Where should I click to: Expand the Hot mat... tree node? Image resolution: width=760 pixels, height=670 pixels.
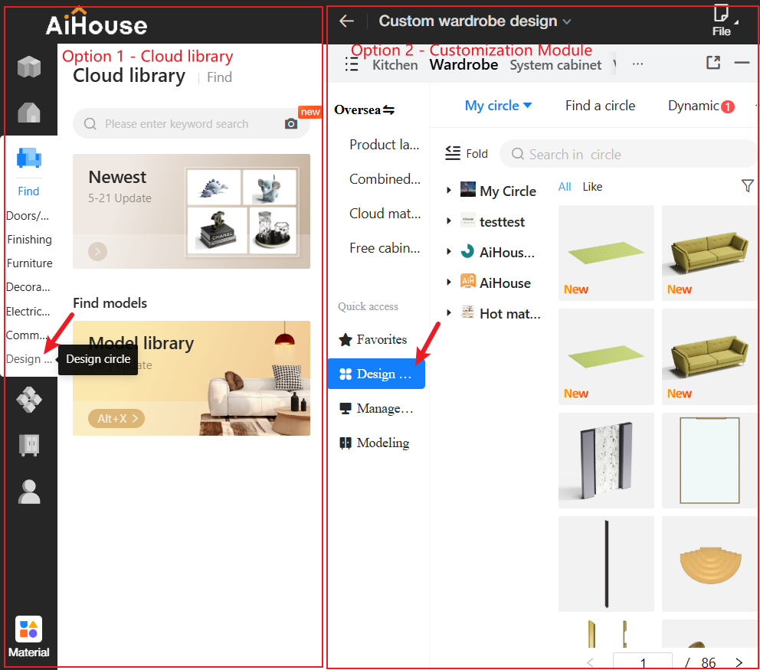tap(449, 312)
